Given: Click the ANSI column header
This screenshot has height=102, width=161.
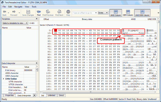Looking at the screenshot, I should coord(133,19).
